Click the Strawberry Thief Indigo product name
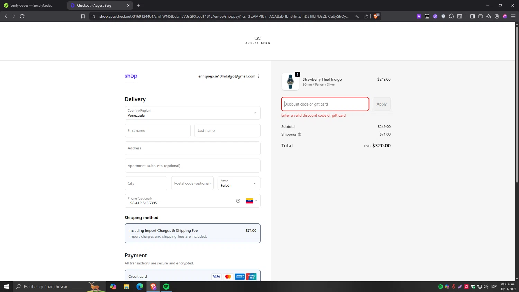Viewport: 519px width, 292px height. 322,79
